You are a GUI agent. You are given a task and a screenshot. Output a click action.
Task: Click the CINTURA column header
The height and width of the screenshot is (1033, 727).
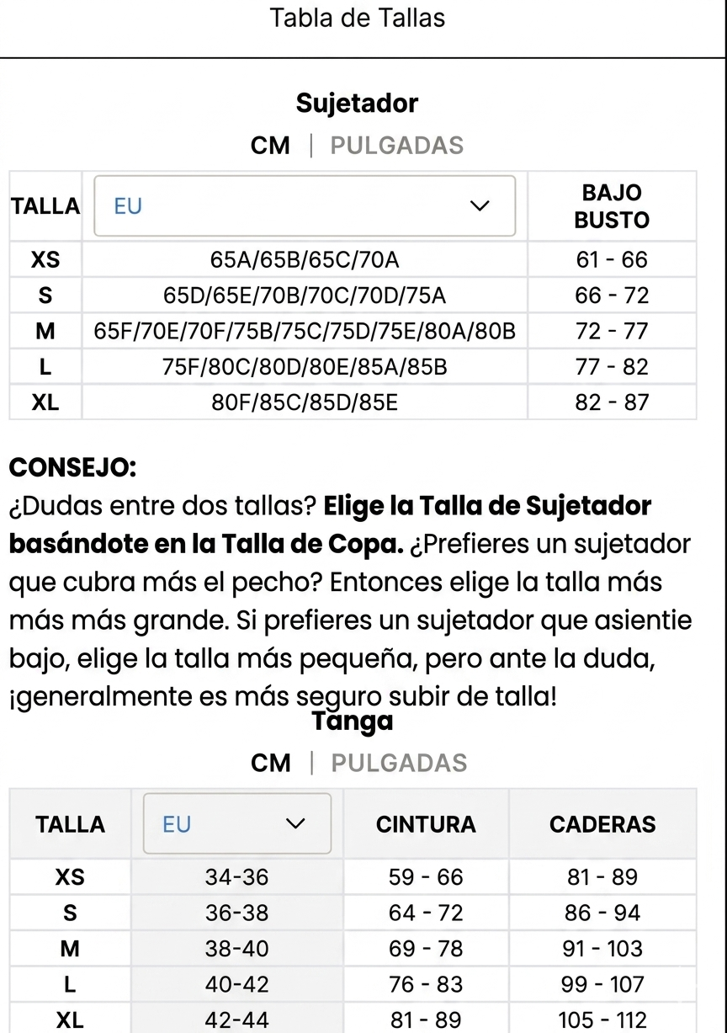[426, 824]
